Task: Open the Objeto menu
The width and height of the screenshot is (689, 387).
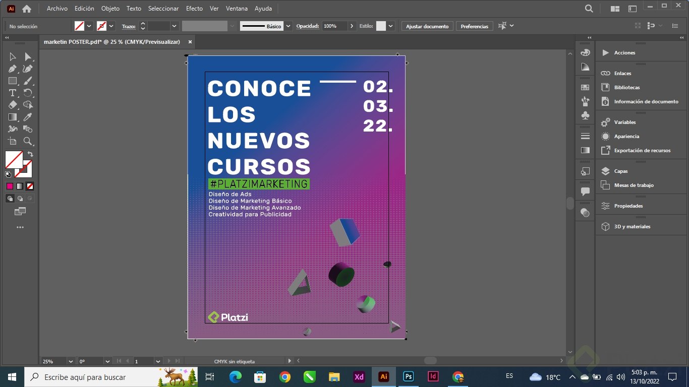Action: 110,9
